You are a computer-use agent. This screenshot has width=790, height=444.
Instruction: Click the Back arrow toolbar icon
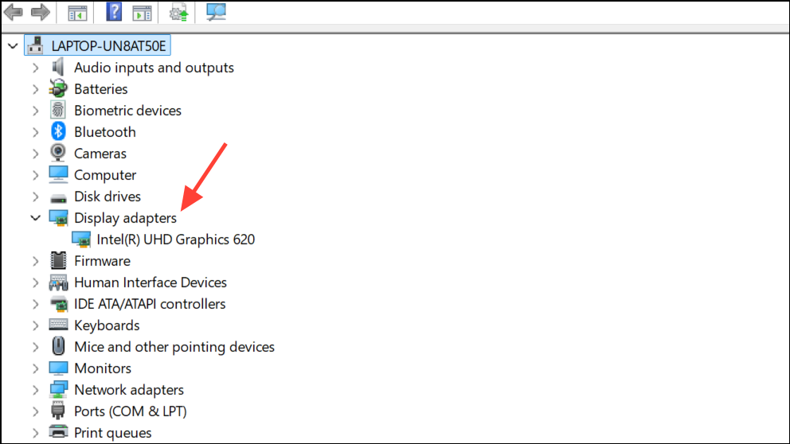(x=14, y=12)
